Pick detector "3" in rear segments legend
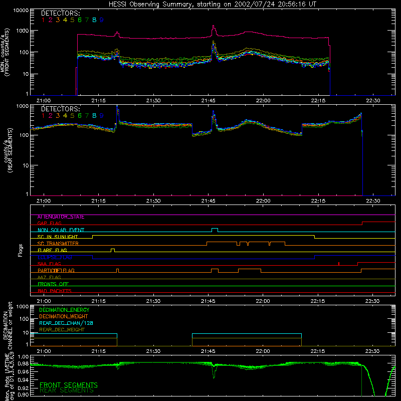Screen dimensions: 401x401 pyautogui.click(x=58, y=116)
